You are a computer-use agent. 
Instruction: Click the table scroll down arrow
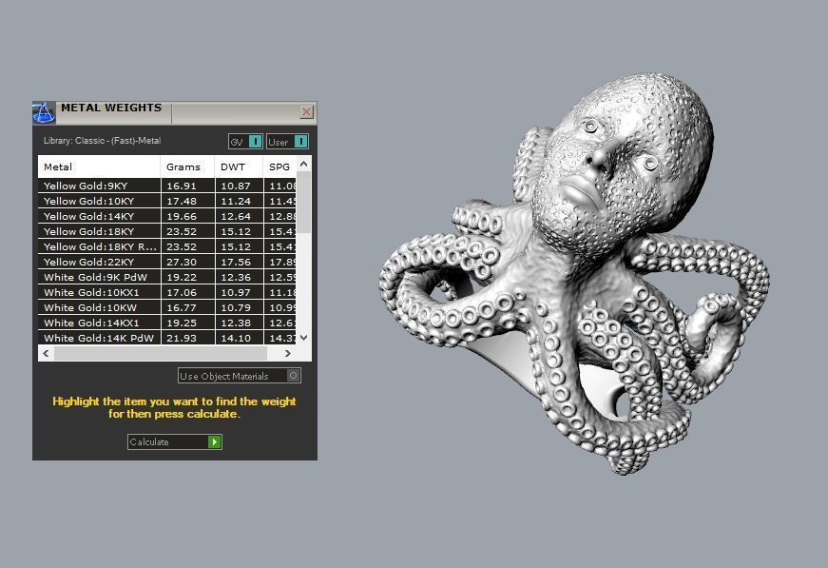(303, 338)
